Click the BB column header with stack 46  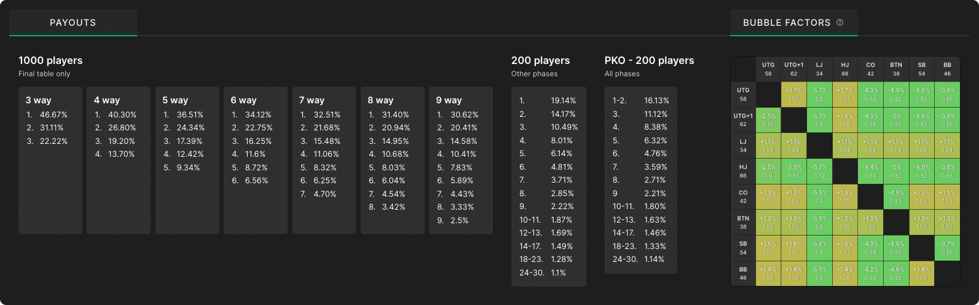point(947,69)
